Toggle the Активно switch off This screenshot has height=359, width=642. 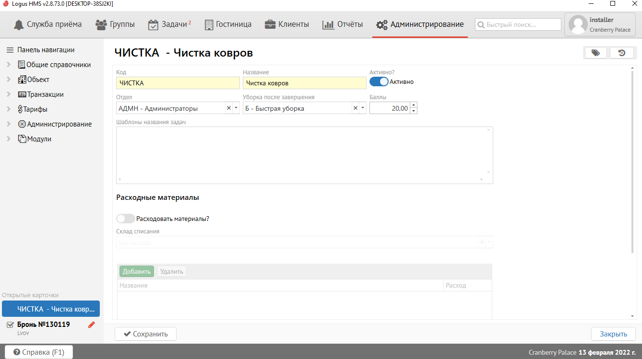click(x=379, y=81)
